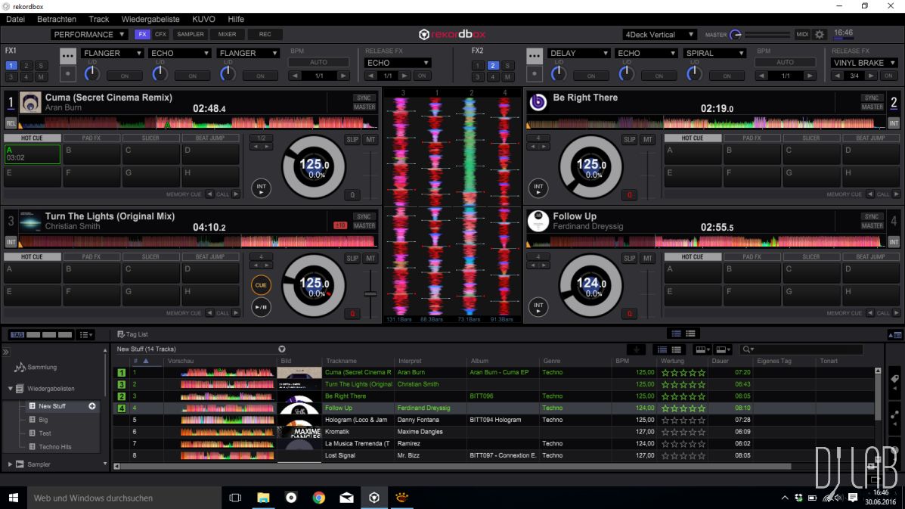Screen dimensions: 905x509
Task: Click the add playlist plus icon beside New Stuff
Action: pyautogui.click(x=92, y=406)
